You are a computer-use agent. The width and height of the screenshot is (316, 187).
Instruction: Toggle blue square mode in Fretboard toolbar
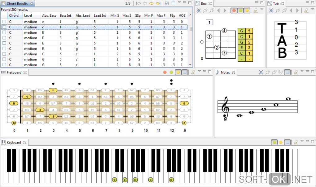(x=185, y=72)
